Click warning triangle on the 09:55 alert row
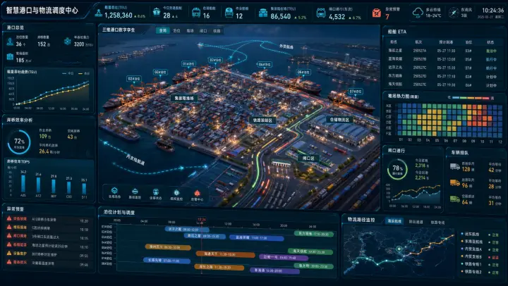This screenshot has width=508, height=286. pyautogui.click(x=9, y=253)
